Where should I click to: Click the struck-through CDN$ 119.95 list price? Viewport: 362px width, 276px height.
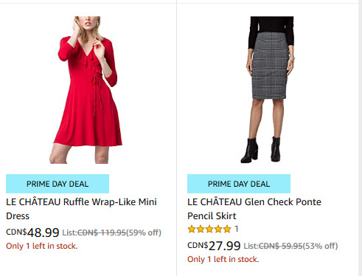(x=102, y=232)
